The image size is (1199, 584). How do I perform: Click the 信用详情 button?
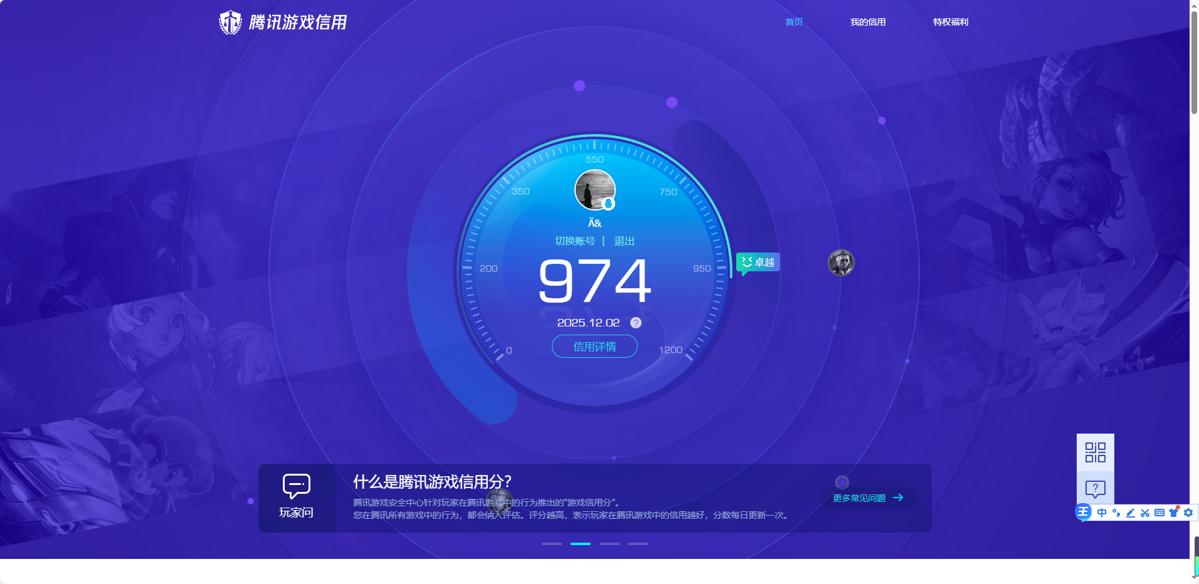594,347
